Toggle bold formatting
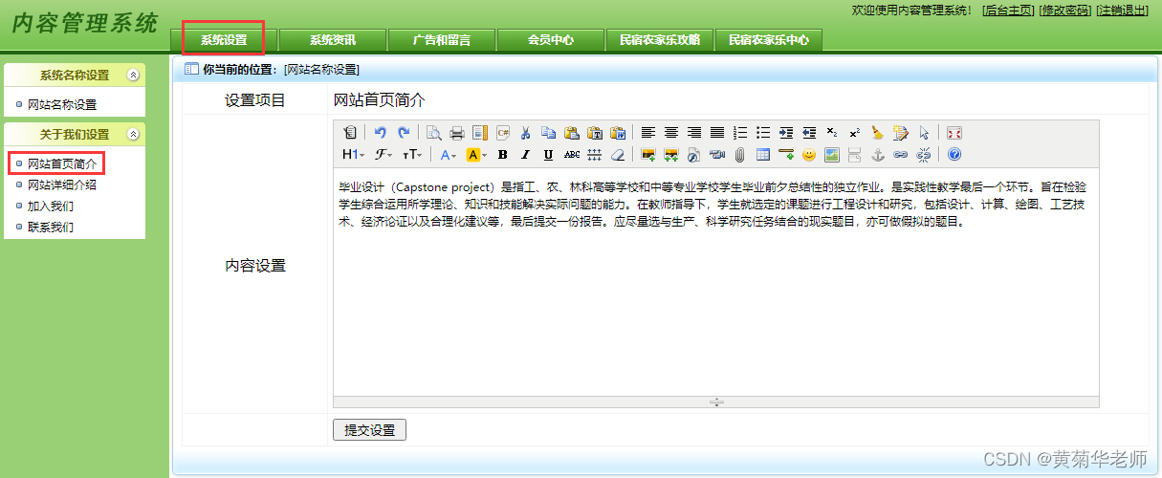 (502, 154)
